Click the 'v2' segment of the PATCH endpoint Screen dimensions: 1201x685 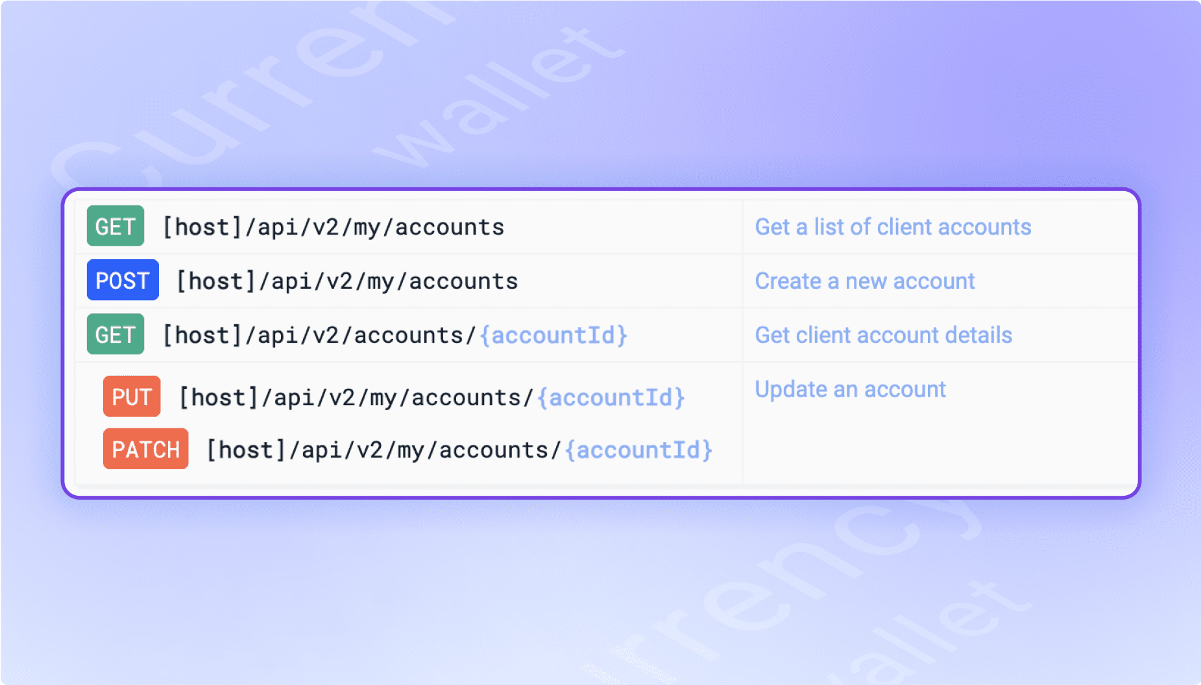pyautogui.click(x=370, y=450)
